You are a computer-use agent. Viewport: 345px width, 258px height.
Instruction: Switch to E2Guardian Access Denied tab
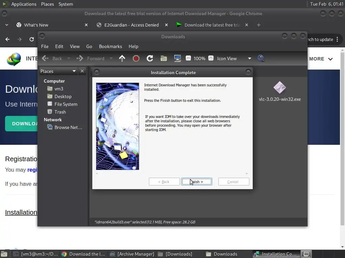[x=131, y=25]
